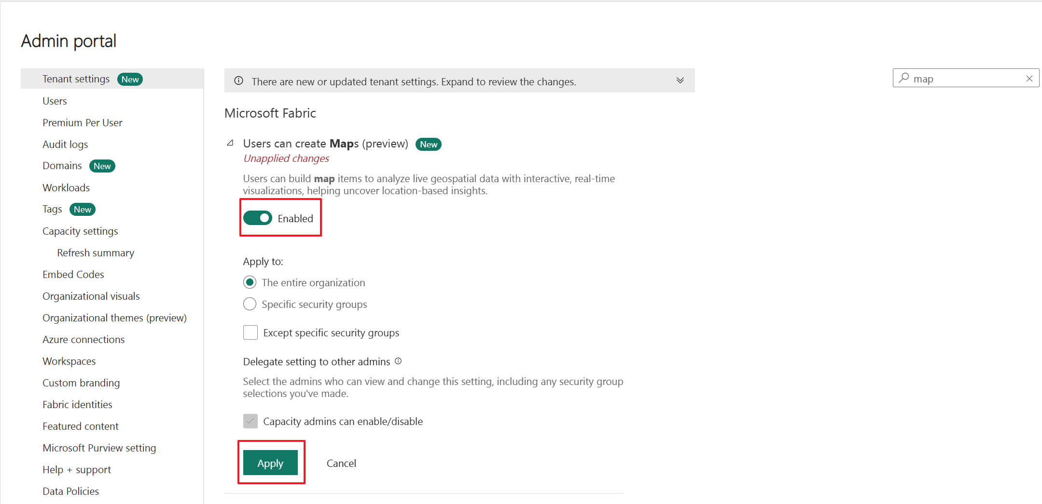Go to Capacity settings
Viewport: 1042px width, 504px height.
click(x=80, y=231)
